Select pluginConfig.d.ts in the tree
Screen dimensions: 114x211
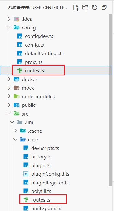(x=50, y=174)
